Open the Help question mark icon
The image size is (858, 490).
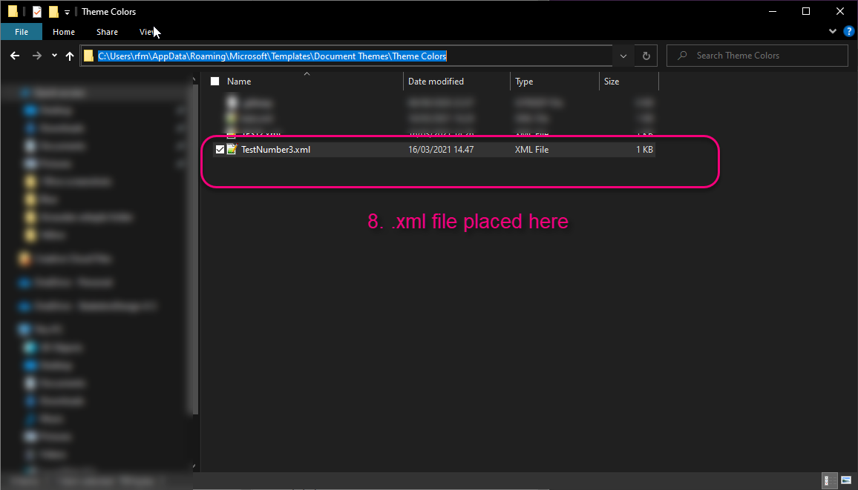pyautogui.click(x=848, y=31)
